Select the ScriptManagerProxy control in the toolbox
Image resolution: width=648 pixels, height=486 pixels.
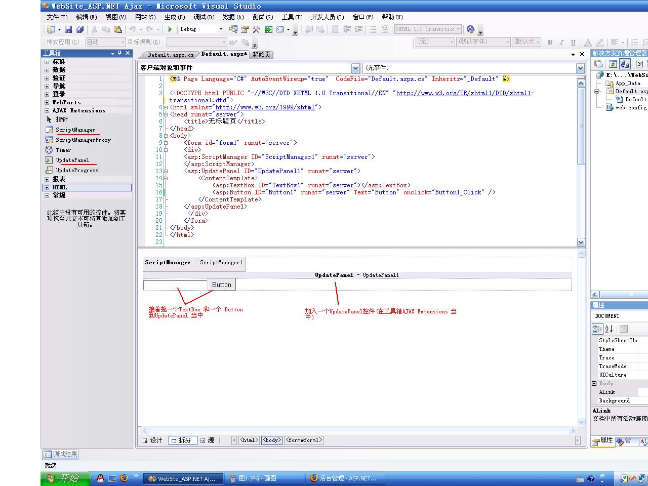click(83, 140)
